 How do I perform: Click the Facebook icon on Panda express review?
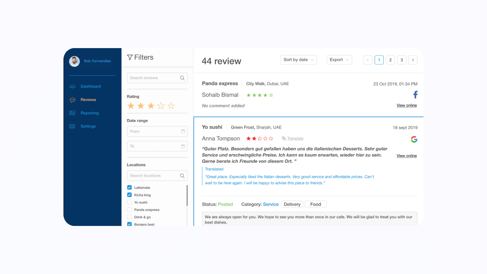click(415, 94)
